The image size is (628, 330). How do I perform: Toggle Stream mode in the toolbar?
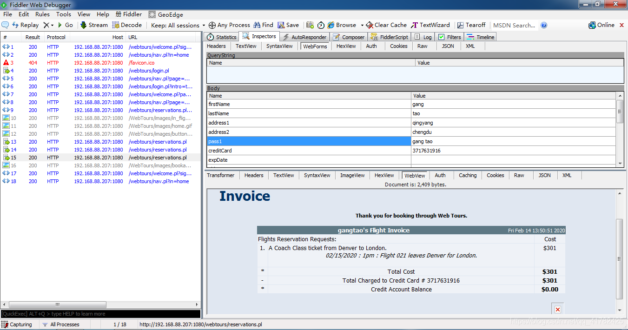(x=93, y=25)
